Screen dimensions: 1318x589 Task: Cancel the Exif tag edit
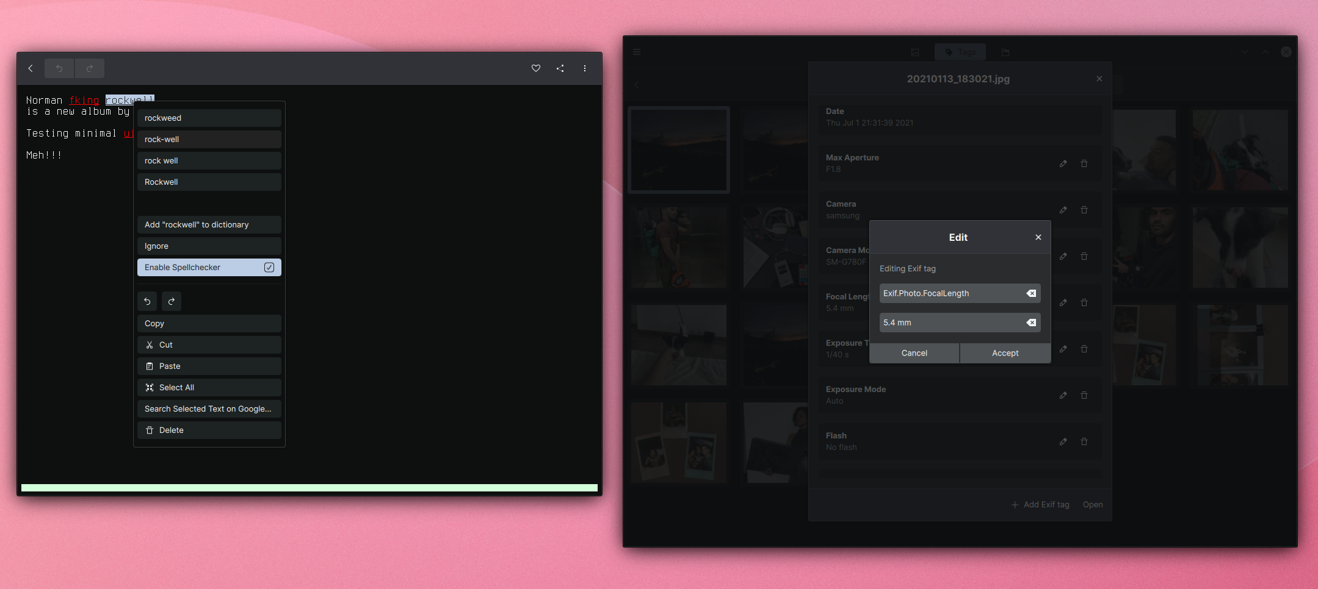914,353
